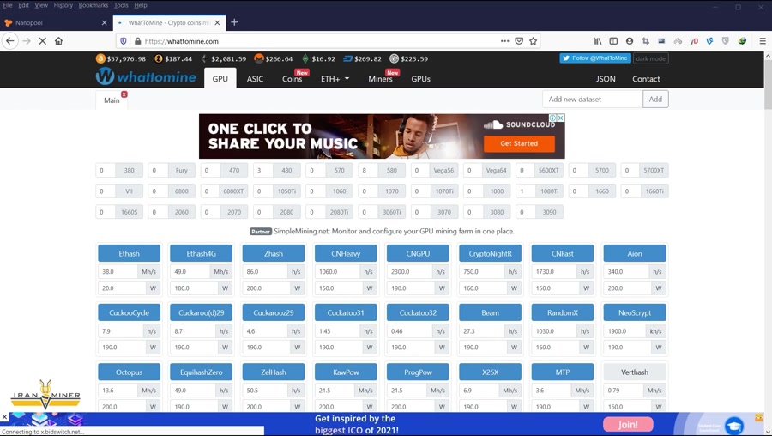Open browser home page icon
Screen dimensions: 772x436
pyautogui.click(x=58, y=41)
